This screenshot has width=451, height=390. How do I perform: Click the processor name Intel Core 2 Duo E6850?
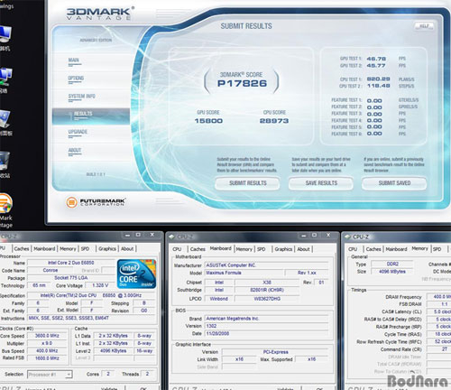click(71, 263)
